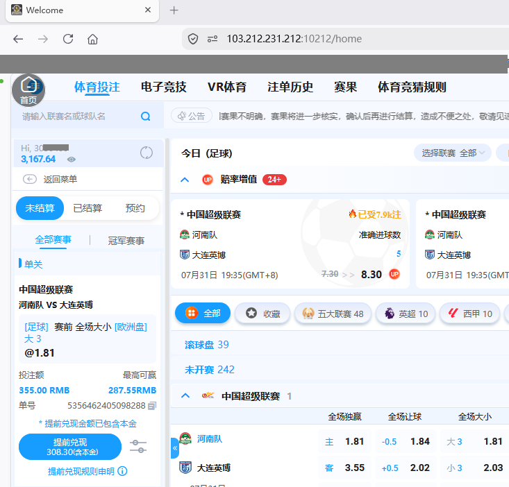
Task: Select handicap -0.5 at 1.84
Action: click(x=406, y=441)
